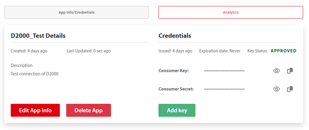Click the Credentials section heading

coord(175,35)
